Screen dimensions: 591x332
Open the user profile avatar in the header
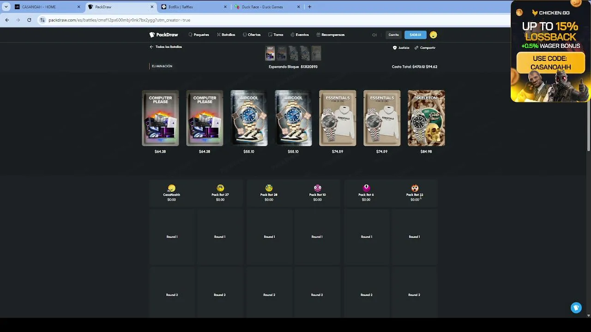(433, 35)
